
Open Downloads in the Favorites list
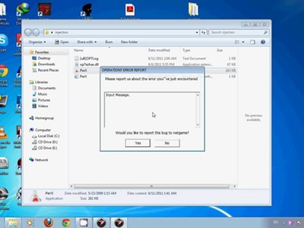pos(46,64)
